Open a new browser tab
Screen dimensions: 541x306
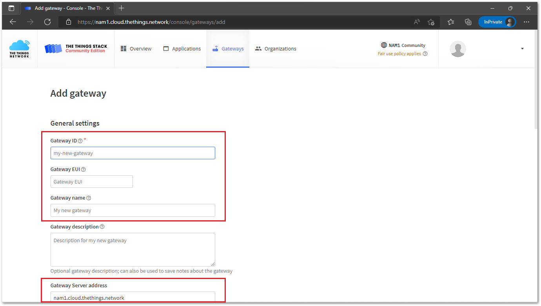122,8
